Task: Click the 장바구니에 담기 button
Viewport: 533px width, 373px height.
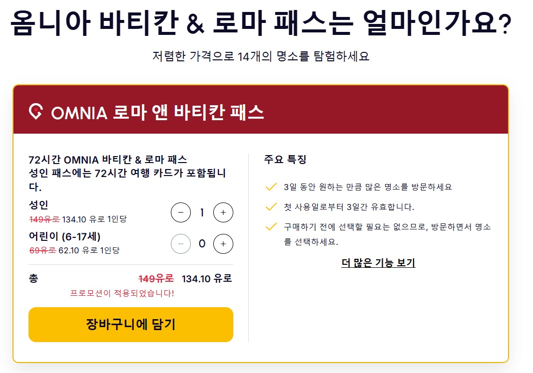Action: pos(131,324)
